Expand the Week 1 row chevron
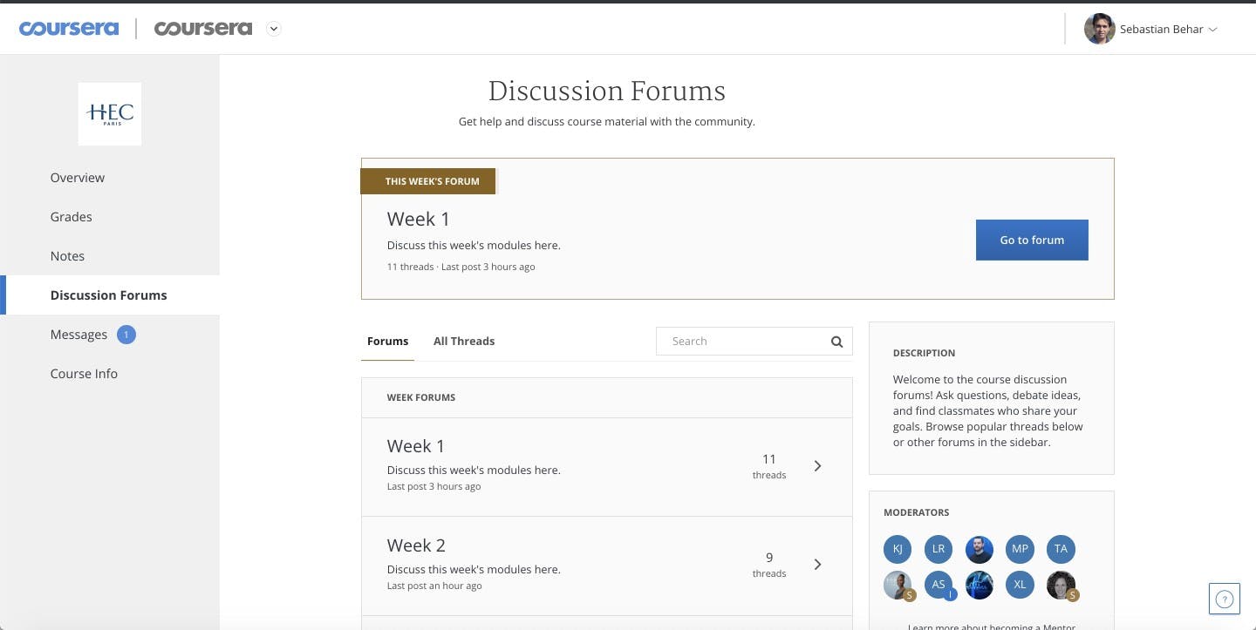Screen dimensions: 1256x630 pos(817,466)
